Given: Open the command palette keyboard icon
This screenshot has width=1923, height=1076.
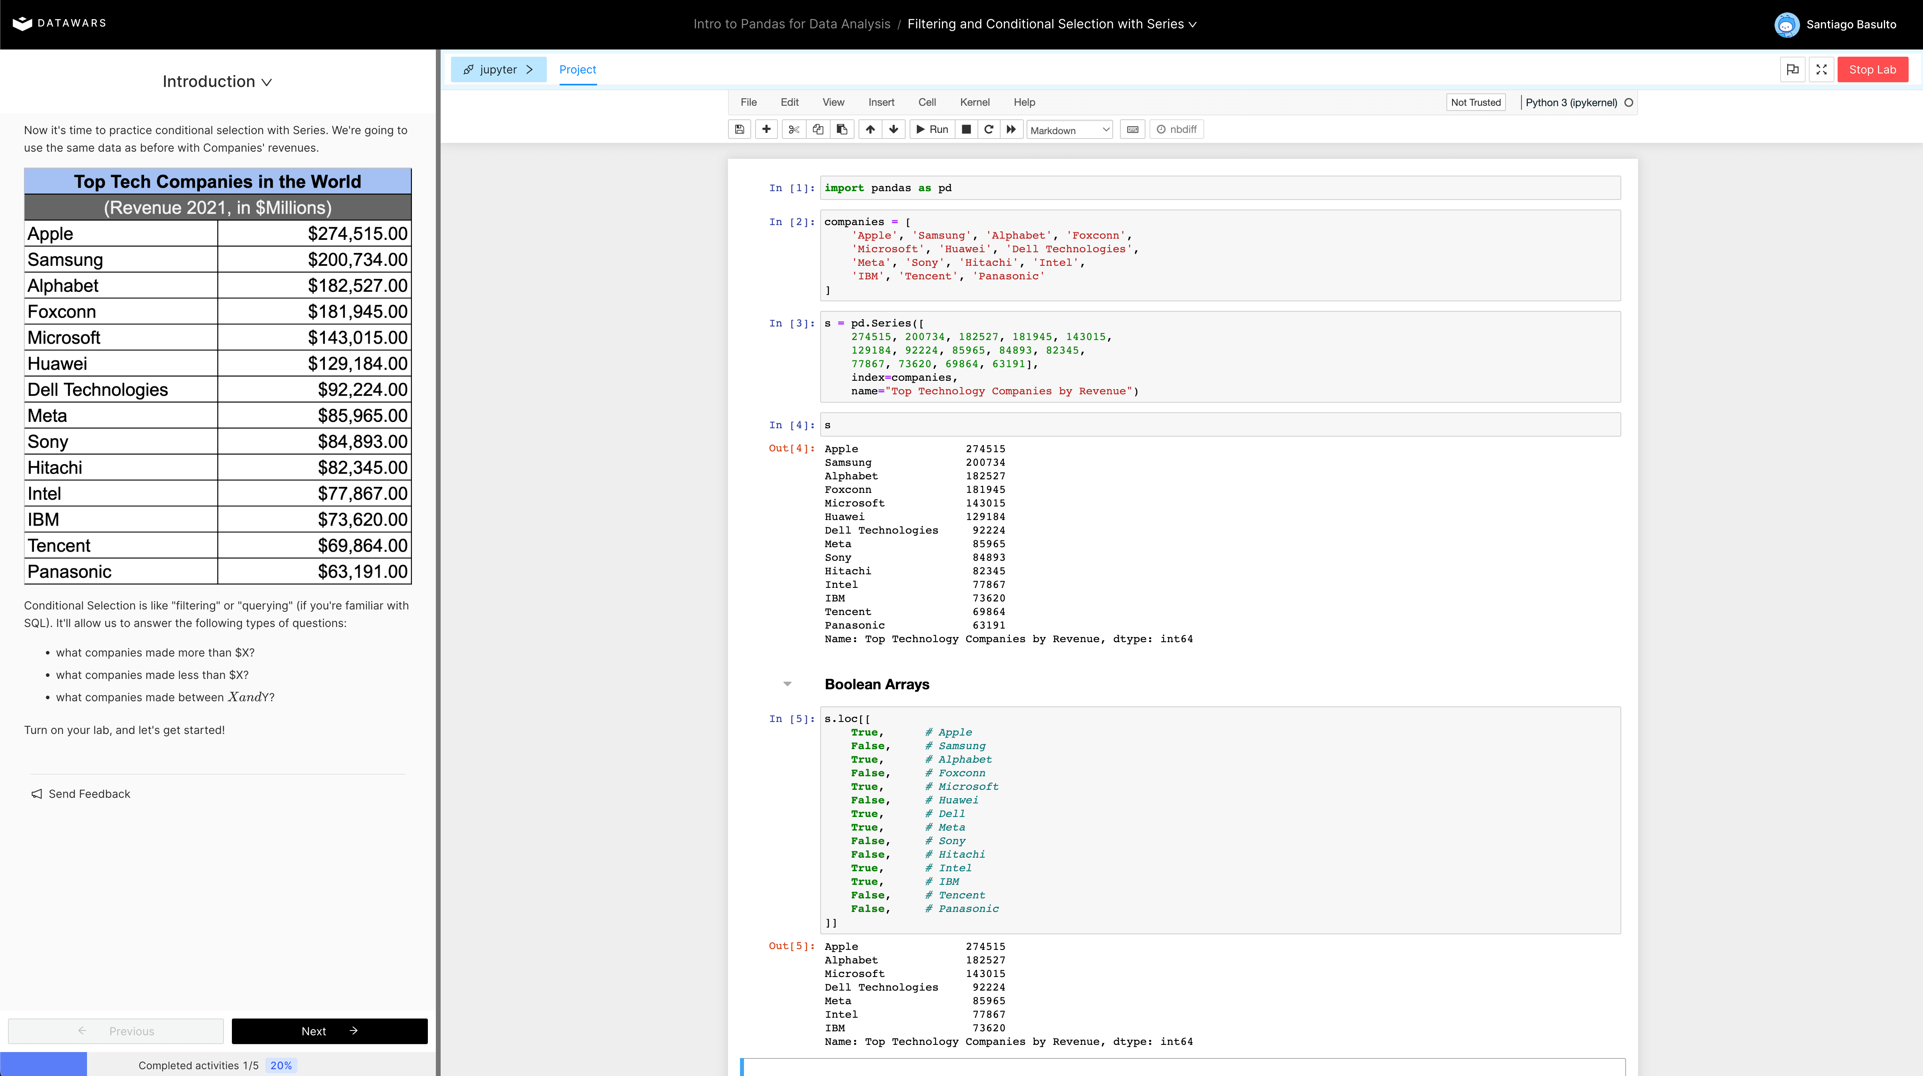Looking at the screenshot, I should (1132, 129).
